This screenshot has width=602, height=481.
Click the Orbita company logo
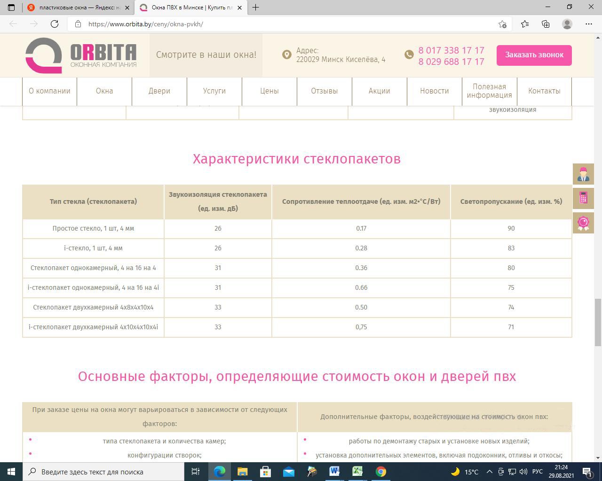pyautogui.click(x=81, y=55)
